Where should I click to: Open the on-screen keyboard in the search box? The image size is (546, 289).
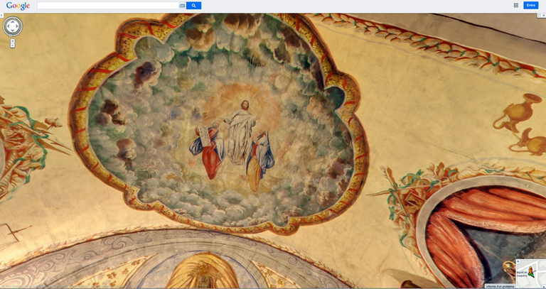[182, 6]
